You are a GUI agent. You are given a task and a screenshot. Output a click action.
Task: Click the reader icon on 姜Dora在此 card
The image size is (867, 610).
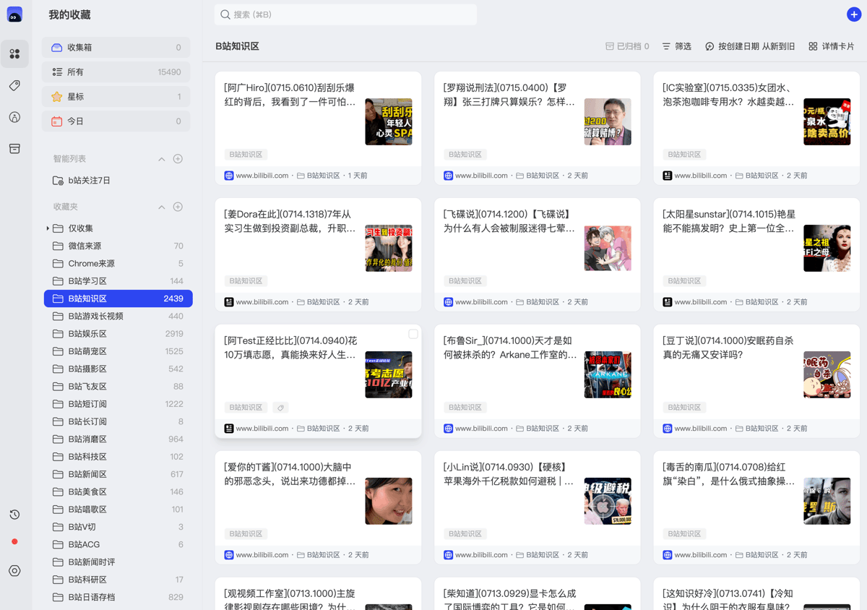(229, 302)
